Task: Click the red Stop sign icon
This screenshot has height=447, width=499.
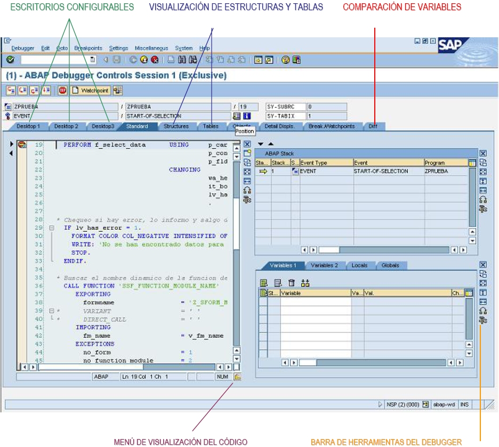Action: [62, 91]
